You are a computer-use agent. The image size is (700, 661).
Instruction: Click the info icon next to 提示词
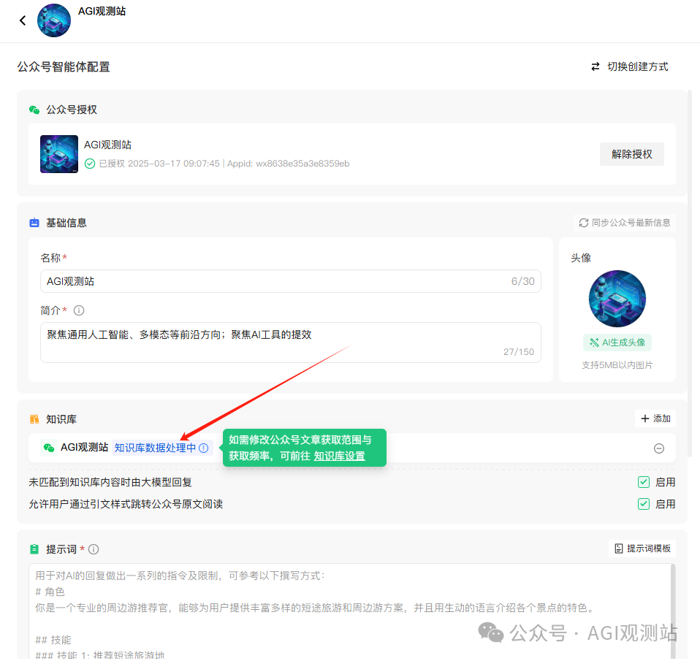point(94,549)
